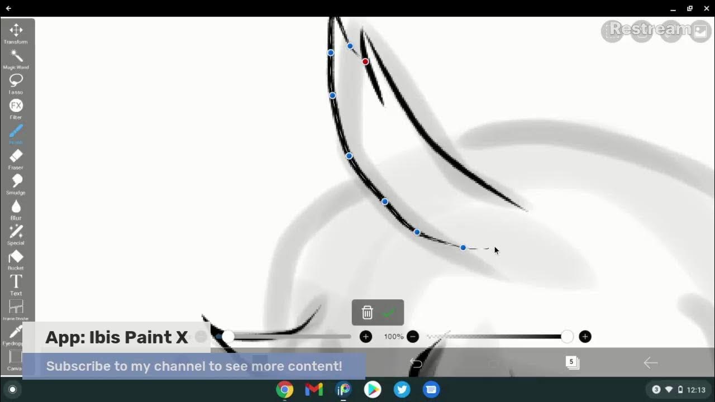The image size is (715, 402).
Task: Open Google Play Store from the shelf
Action: [373, 390]
